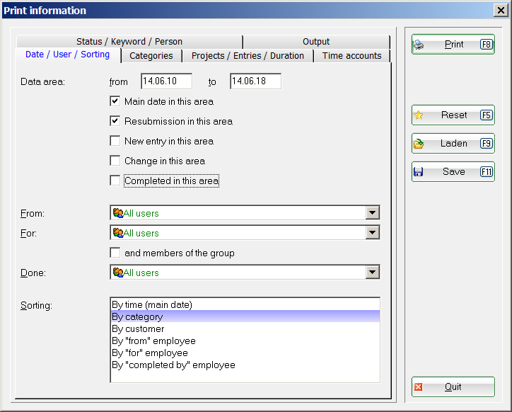The image size is (512, 412).
Task: Close the Print information dialog
Action: [x=499, y=10]
